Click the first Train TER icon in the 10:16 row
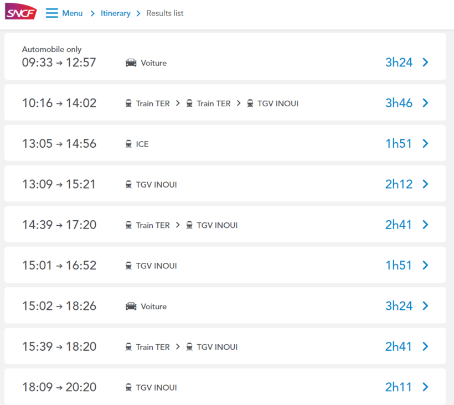 [129, 103]
